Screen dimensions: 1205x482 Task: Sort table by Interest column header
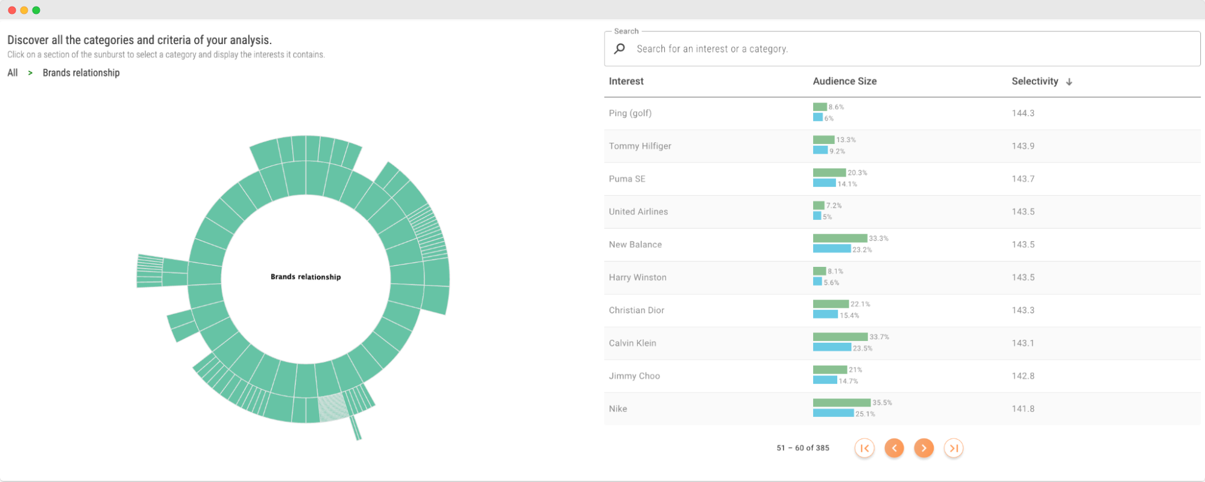pos(626,81)
